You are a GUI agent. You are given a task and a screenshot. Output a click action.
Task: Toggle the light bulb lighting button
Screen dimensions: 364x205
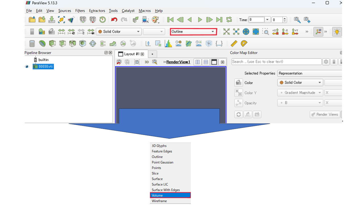click(337, 32)
